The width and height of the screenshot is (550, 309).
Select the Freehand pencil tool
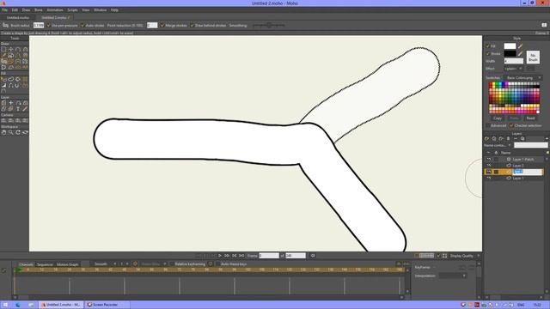click(3, 55)
